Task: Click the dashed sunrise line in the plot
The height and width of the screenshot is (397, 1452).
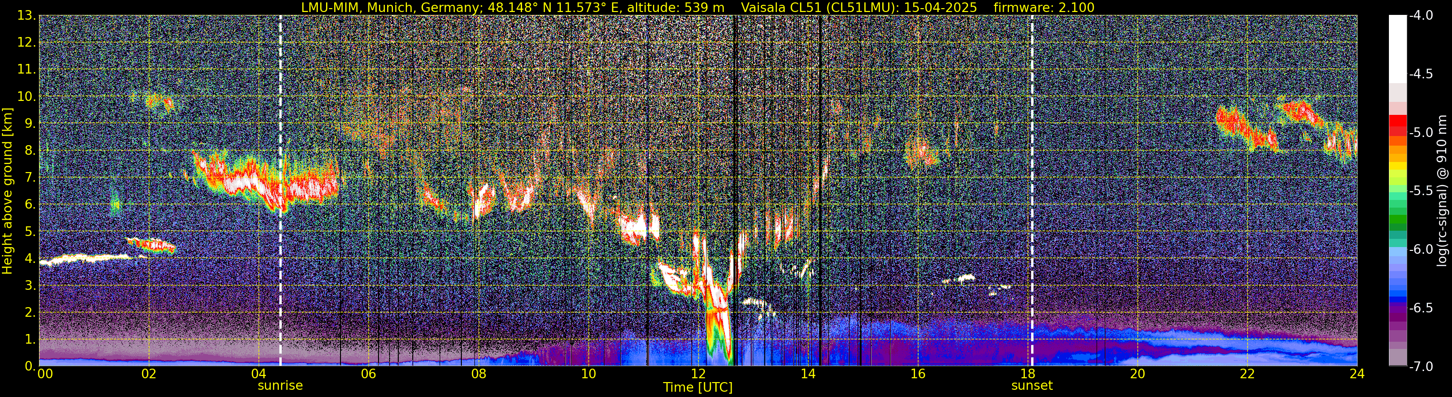Action: pyautogui.click(x=280, y=191)
